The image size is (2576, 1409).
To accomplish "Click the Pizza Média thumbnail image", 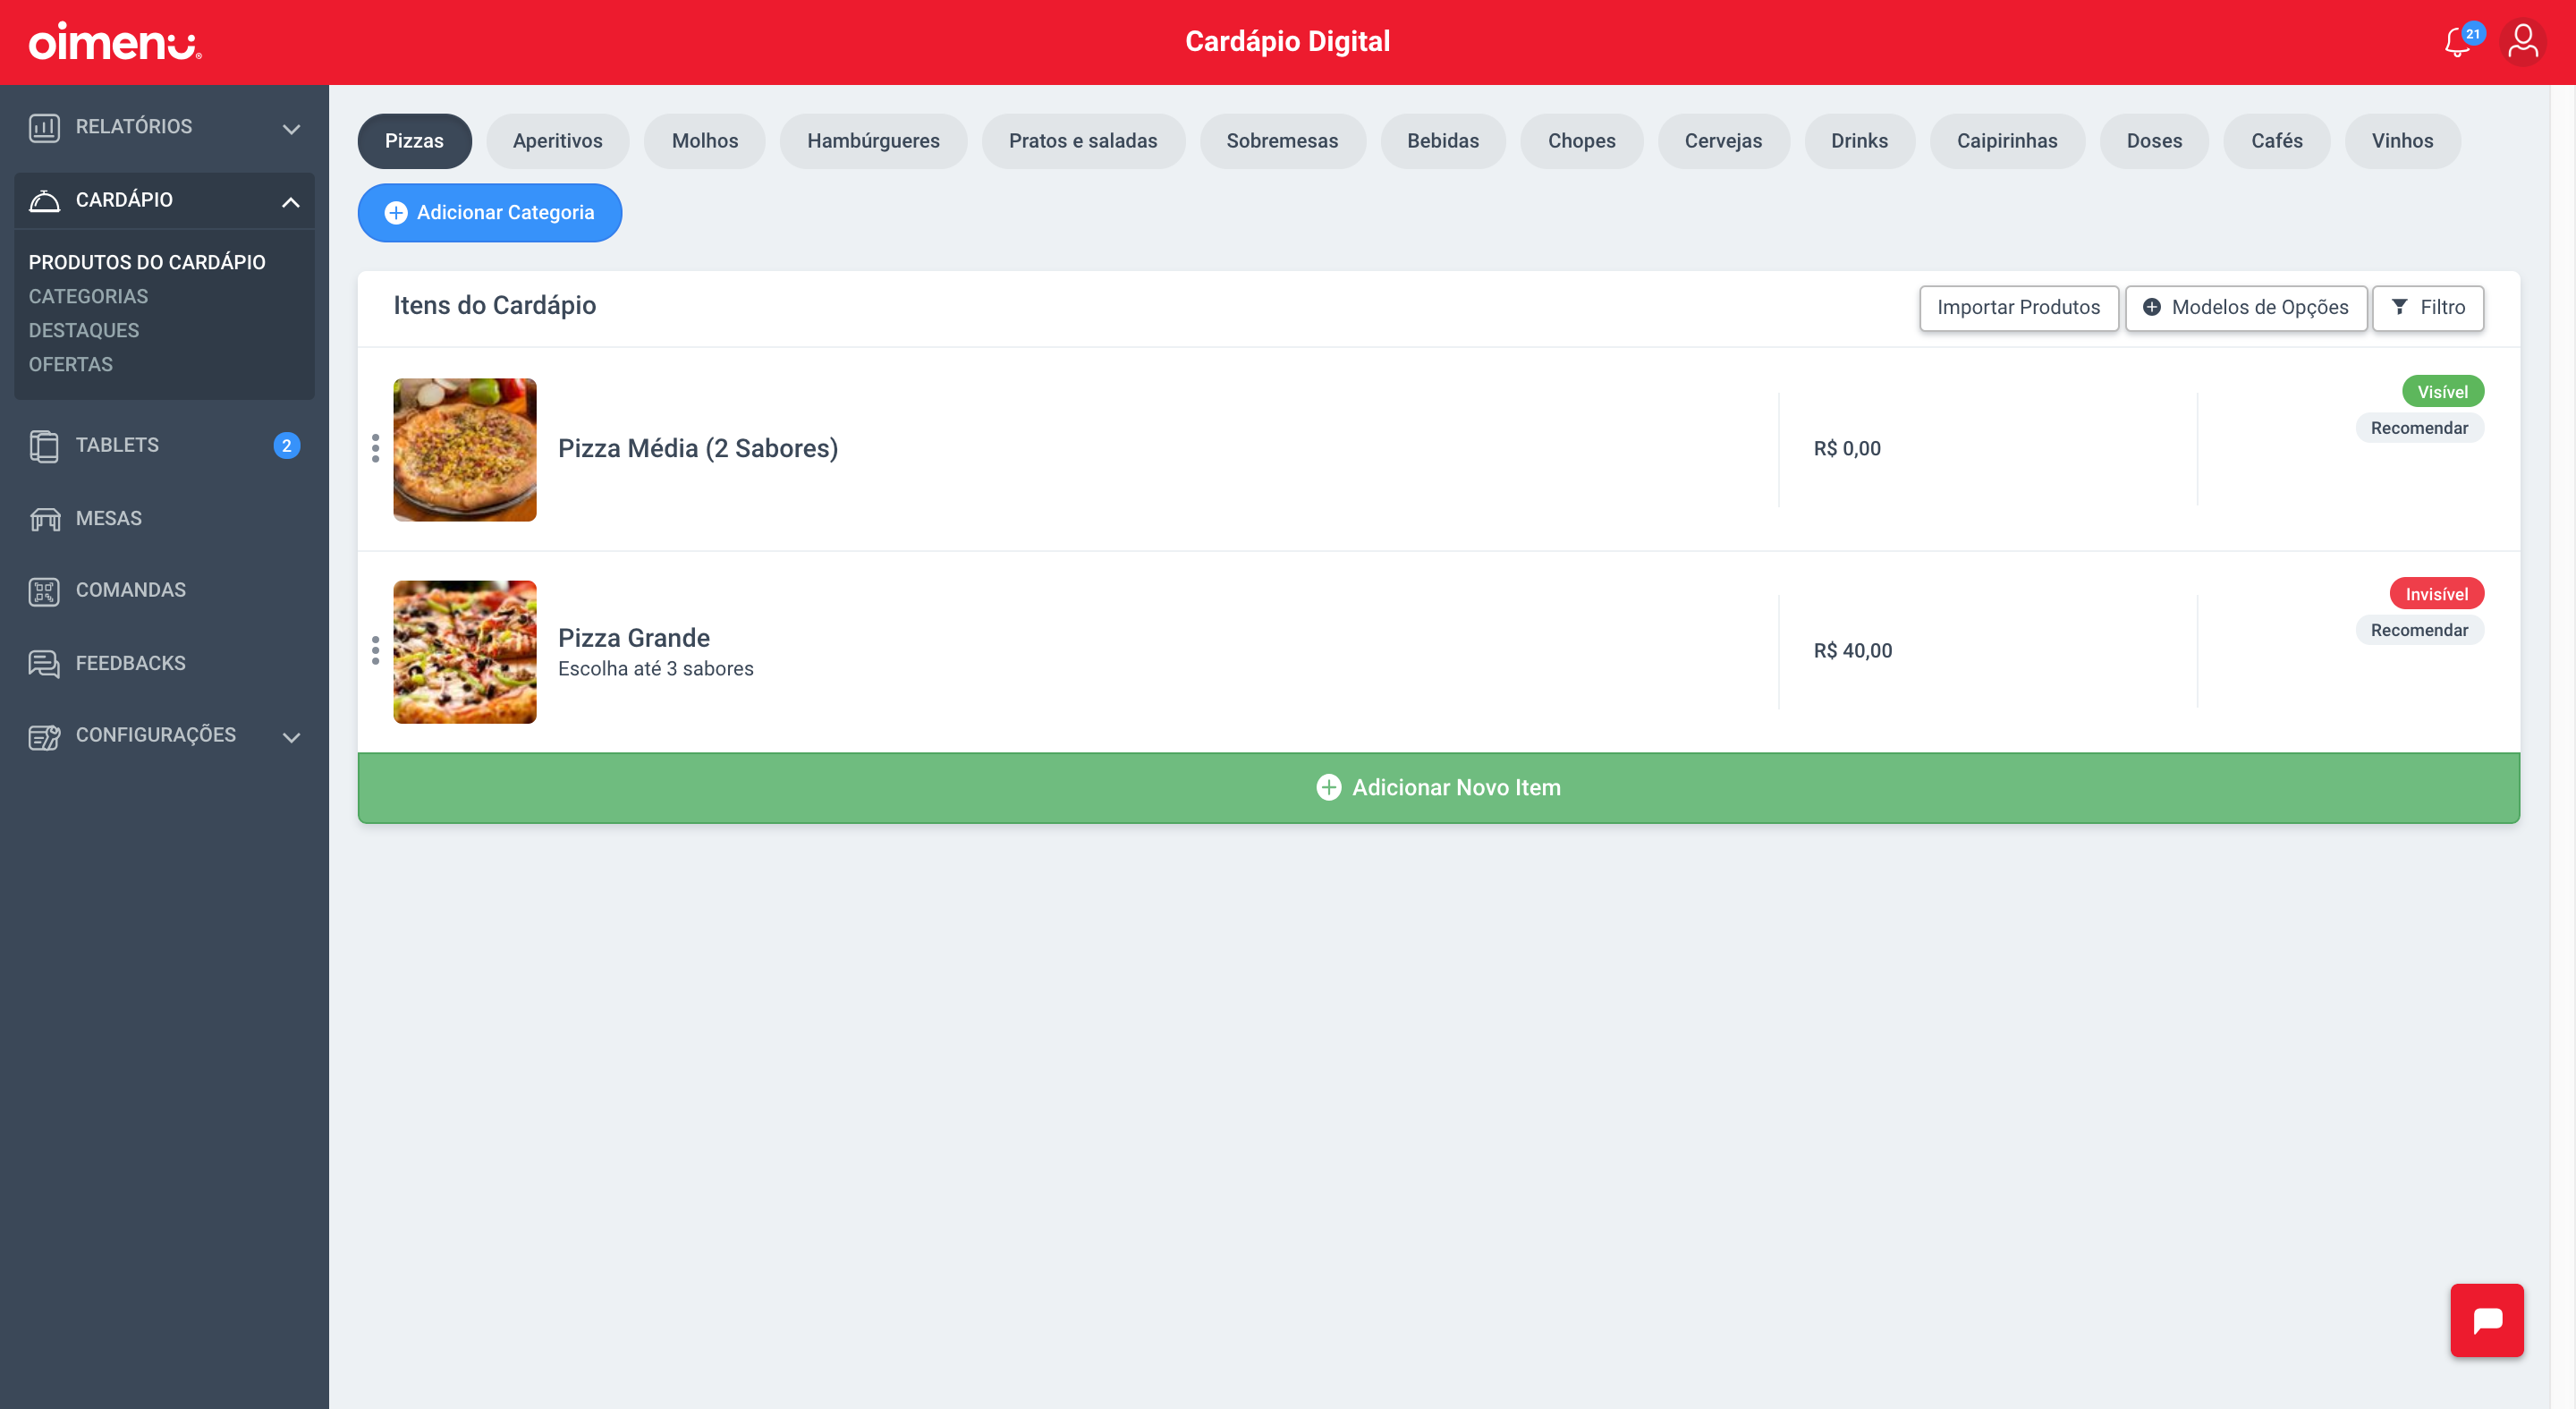I will point(464,450).
